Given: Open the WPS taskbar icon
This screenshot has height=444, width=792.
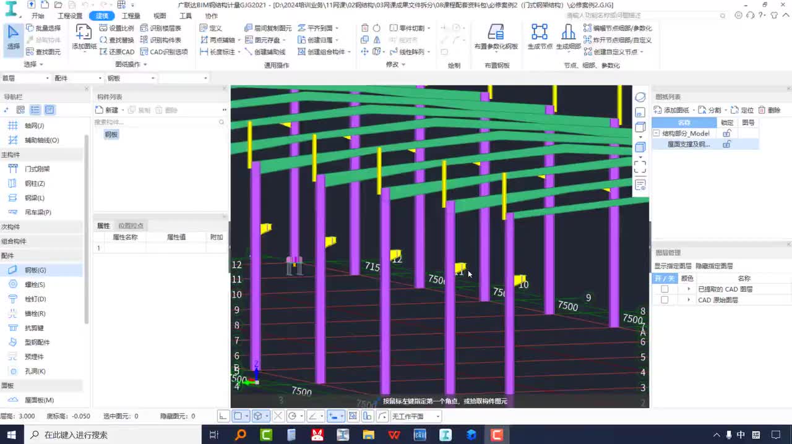Looking at the screenshot, I should pos(394,435).
